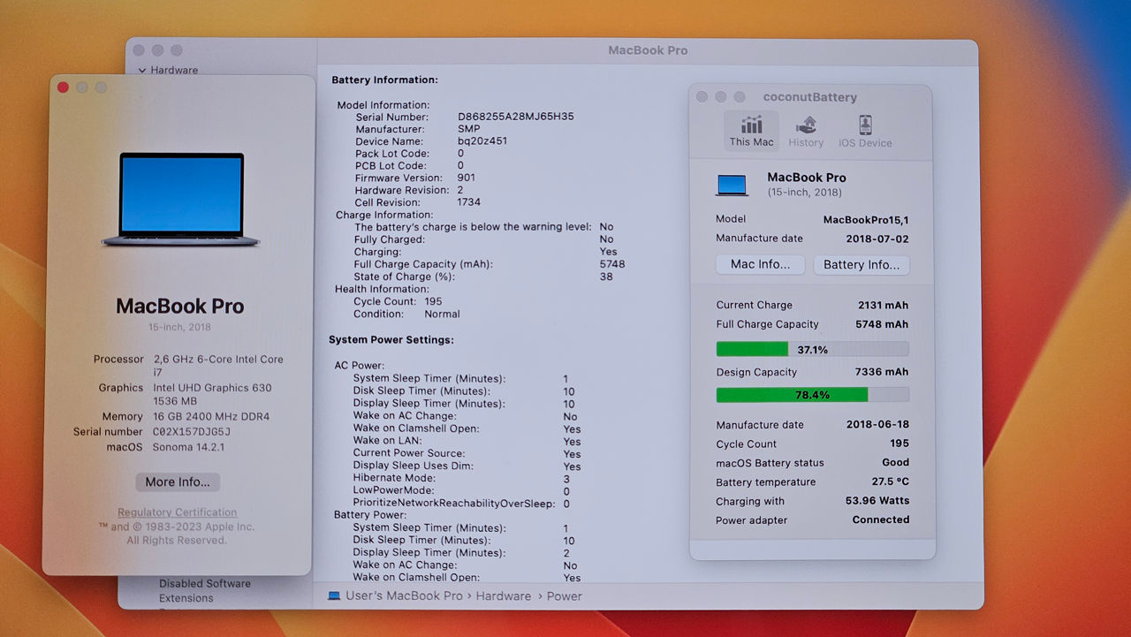Viewport: 1131px width, 637px height.
Task: Close the coconutBattery window
Action: pyautogui.click(x=702, y=97)
